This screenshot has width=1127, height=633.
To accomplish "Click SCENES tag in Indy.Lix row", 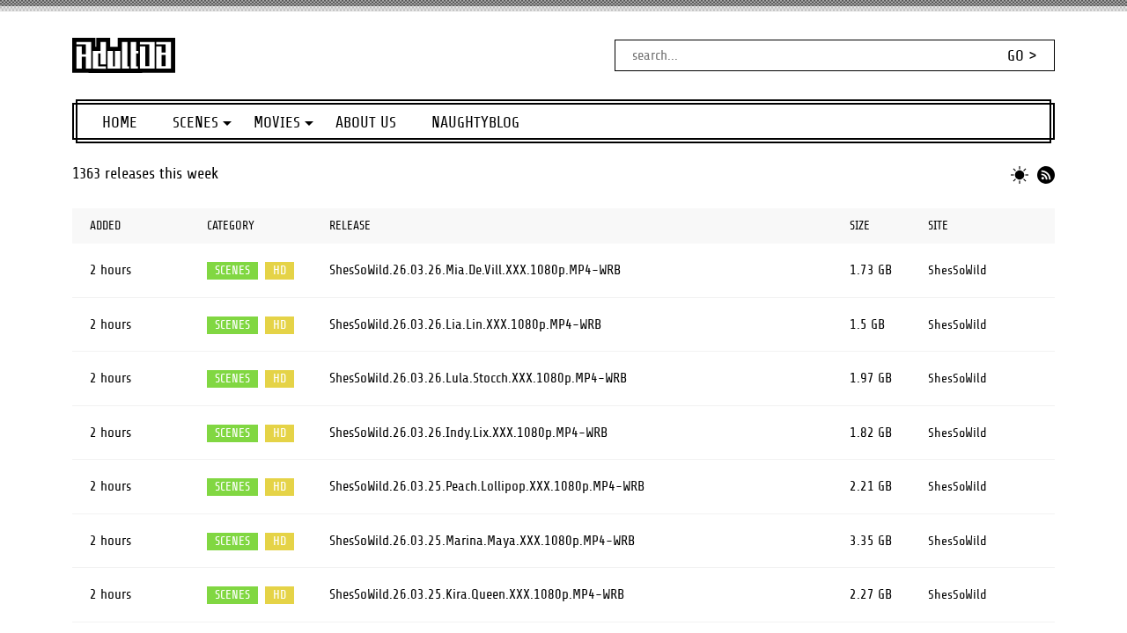I will [232, 433].
